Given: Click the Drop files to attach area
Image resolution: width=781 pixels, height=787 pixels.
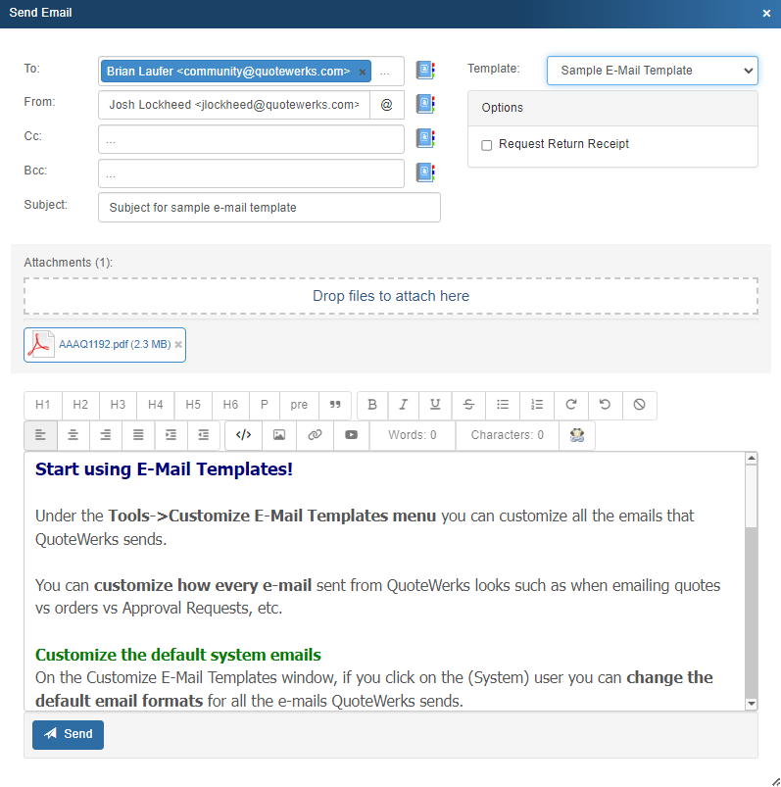Looking at the screenshot, I should pyautogui.click(x=390, y=296).
